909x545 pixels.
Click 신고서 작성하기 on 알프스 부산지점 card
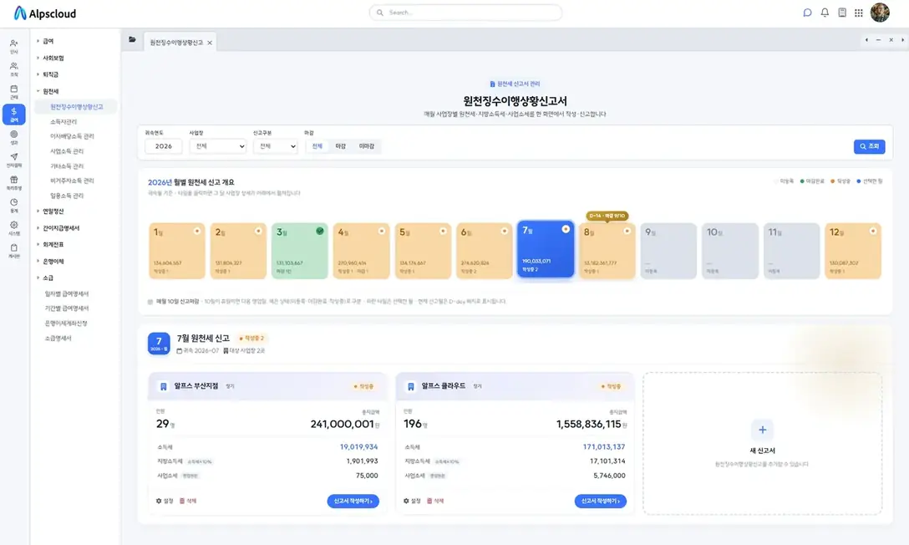click(353, 501)
